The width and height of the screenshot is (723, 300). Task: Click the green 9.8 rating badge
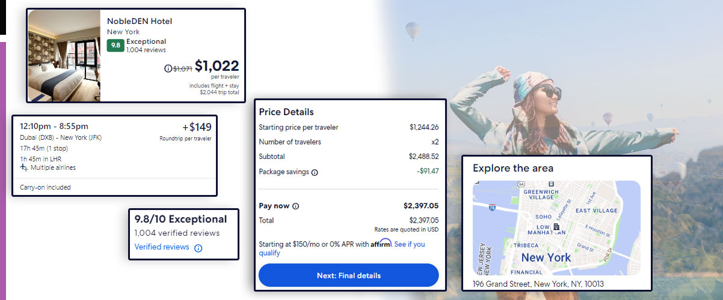pos(115,46)
